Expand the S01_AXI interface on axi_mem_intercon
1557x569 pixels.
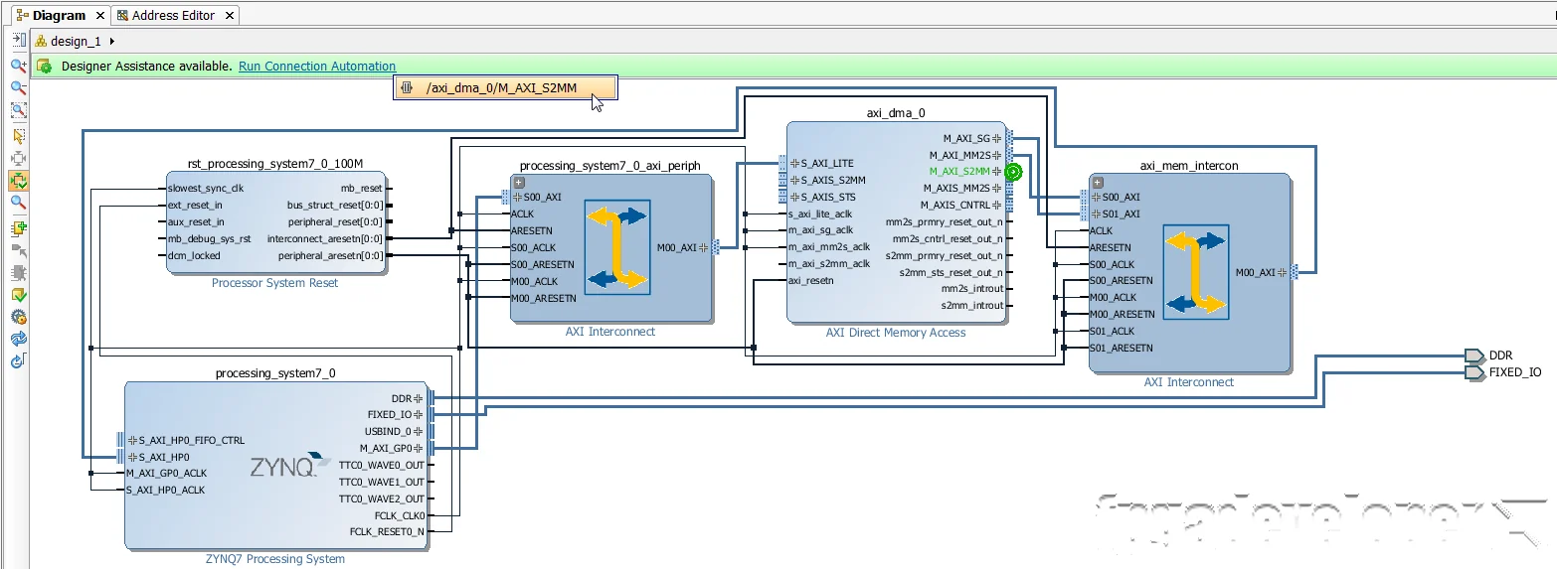[1098, 213]
